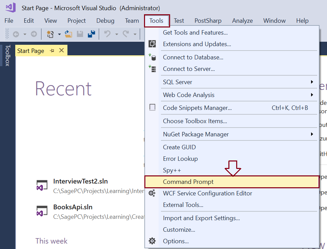Open the Help menu
Screen dimensions: 327x249
click(x=302, y=21)
